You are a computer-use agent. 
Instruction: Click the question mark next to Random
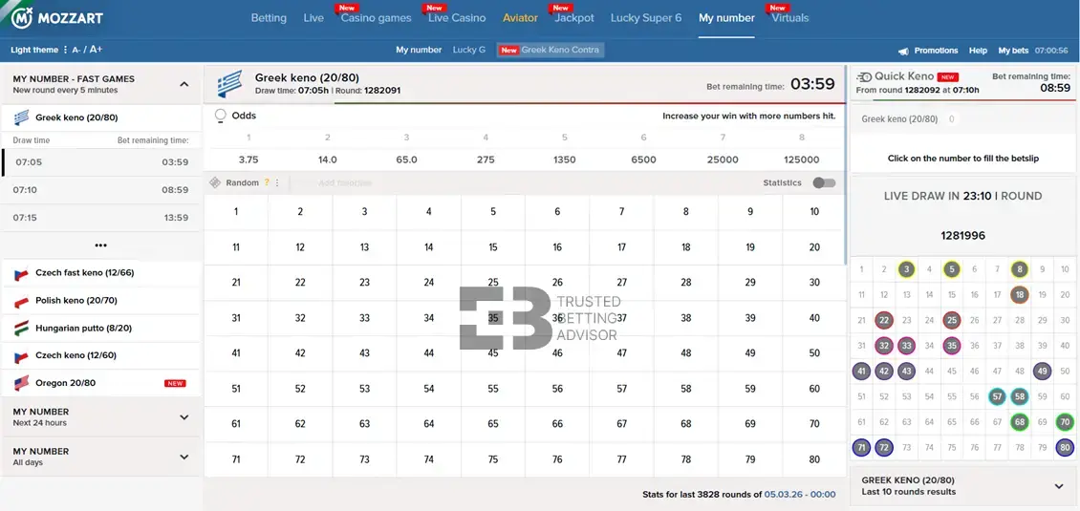[267, 182]
